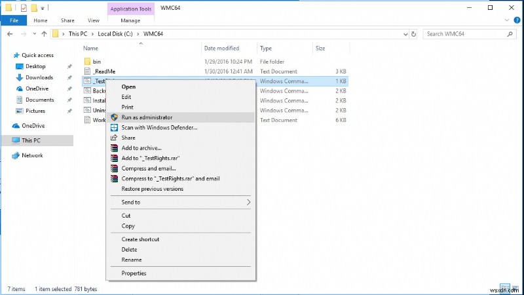Switch to large thumbnails view button
This screenshot has width=524, height=295.
pyautogui.click(x=515, y=288)
